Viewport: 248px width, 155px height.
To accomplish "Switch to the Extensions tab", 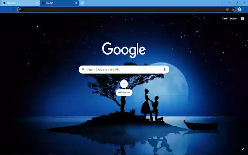I will (20, 3).
